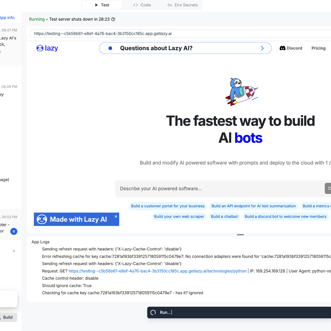Click the App info link
331x331 pixels.
point(7,18)
